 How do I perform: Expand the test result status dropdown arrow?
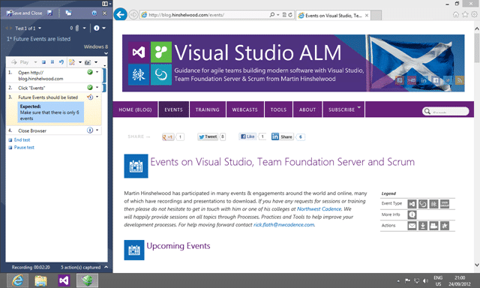point(103,28)
